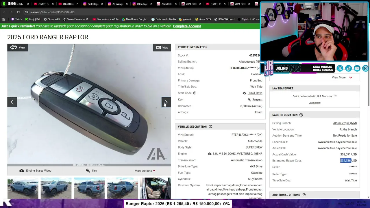Click Learn More under IAA Transport

pos(314,103)
